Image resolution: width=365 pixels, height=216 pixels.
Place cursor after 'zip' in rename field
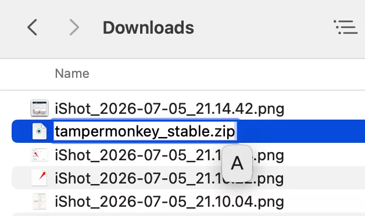235,132
